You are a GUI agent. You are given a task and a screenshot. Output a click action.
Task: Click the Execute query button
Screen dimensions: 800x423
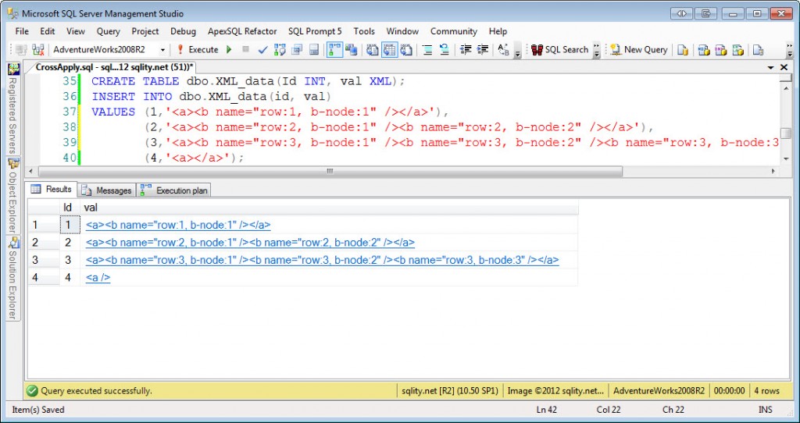(197, 49)
